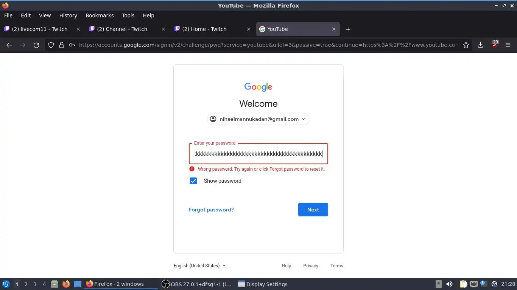
Task: Switch to OBS 27.0.1 taskbar window
Action: (x=197, y=284)
